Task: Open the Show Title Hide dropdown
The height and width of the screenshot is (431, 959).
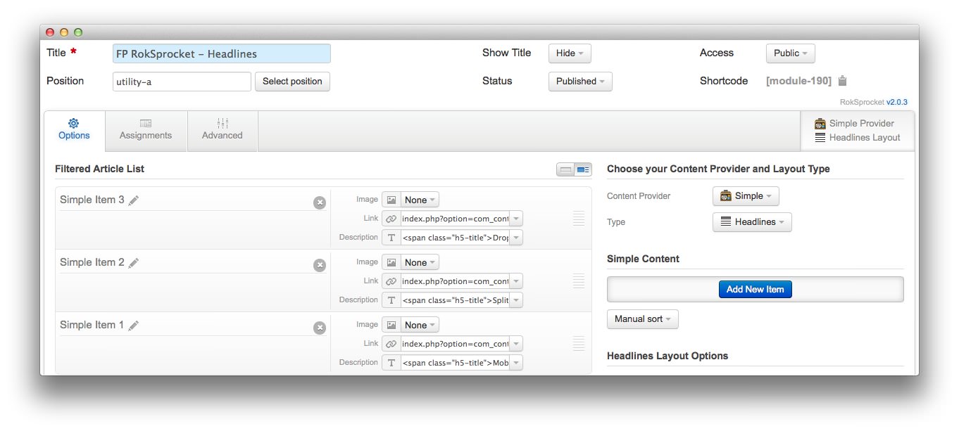Action: (570, 53)
